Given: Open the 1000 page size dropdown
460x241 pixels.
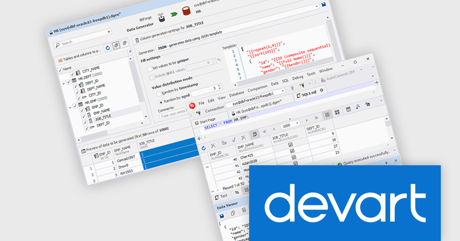Looking at the screenshot, I should click(x=297, y=124).
